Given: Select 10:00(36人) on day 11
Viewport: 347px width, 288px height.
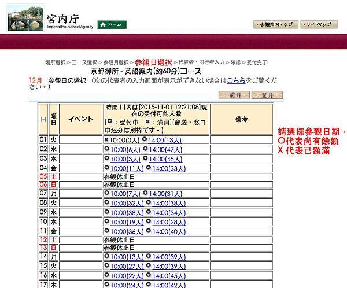Looking at the screenshot, I should click(127, 232).
